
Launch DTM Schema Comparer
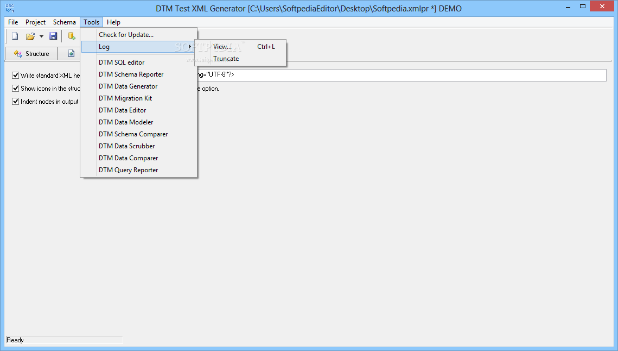(x=139, y=134)
